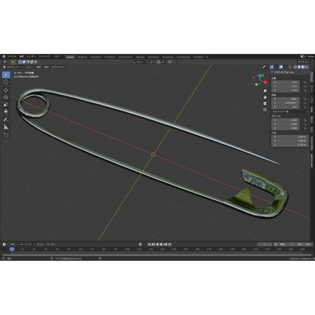The image size is (315, 315).
Task: Select the Add Cube tool
Action: click(x=6, y=135)
